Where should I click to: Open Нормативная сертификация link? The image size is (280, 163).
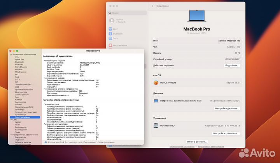click(x=211, y=147)
